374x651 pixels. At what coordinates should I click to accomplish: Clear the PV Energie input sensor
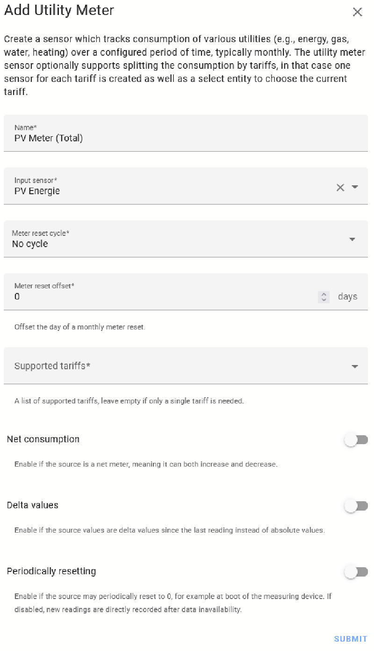(x=340, y=187)
